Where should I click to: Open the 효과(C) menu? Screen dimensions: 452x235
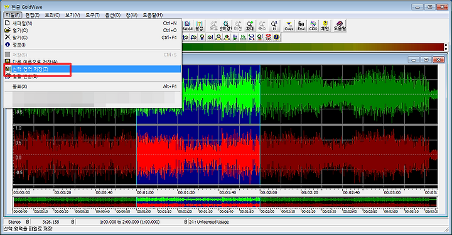[52, 15]
